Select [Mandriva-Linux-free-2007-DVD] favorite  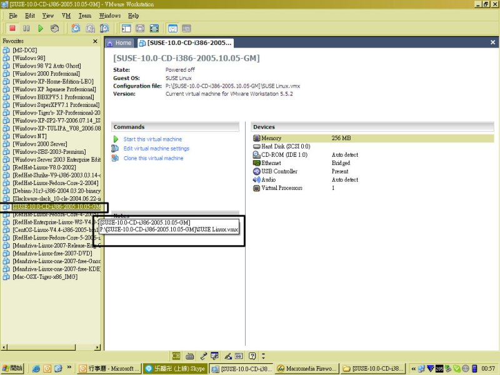point(52,253)
